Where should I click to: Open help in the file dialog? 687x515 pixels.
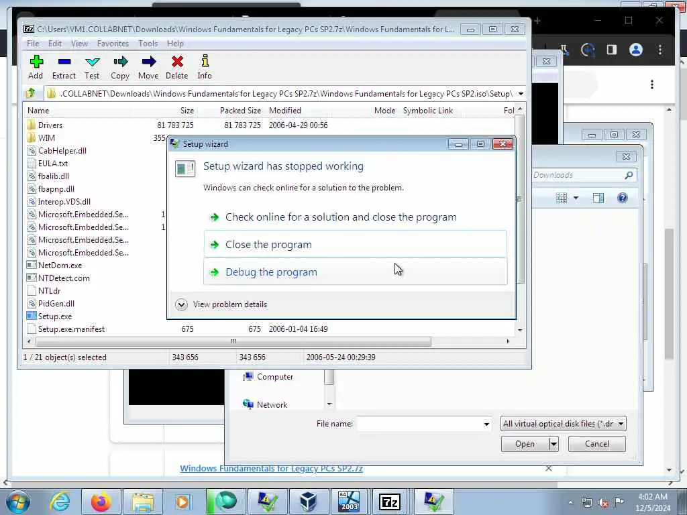[622, 198]
